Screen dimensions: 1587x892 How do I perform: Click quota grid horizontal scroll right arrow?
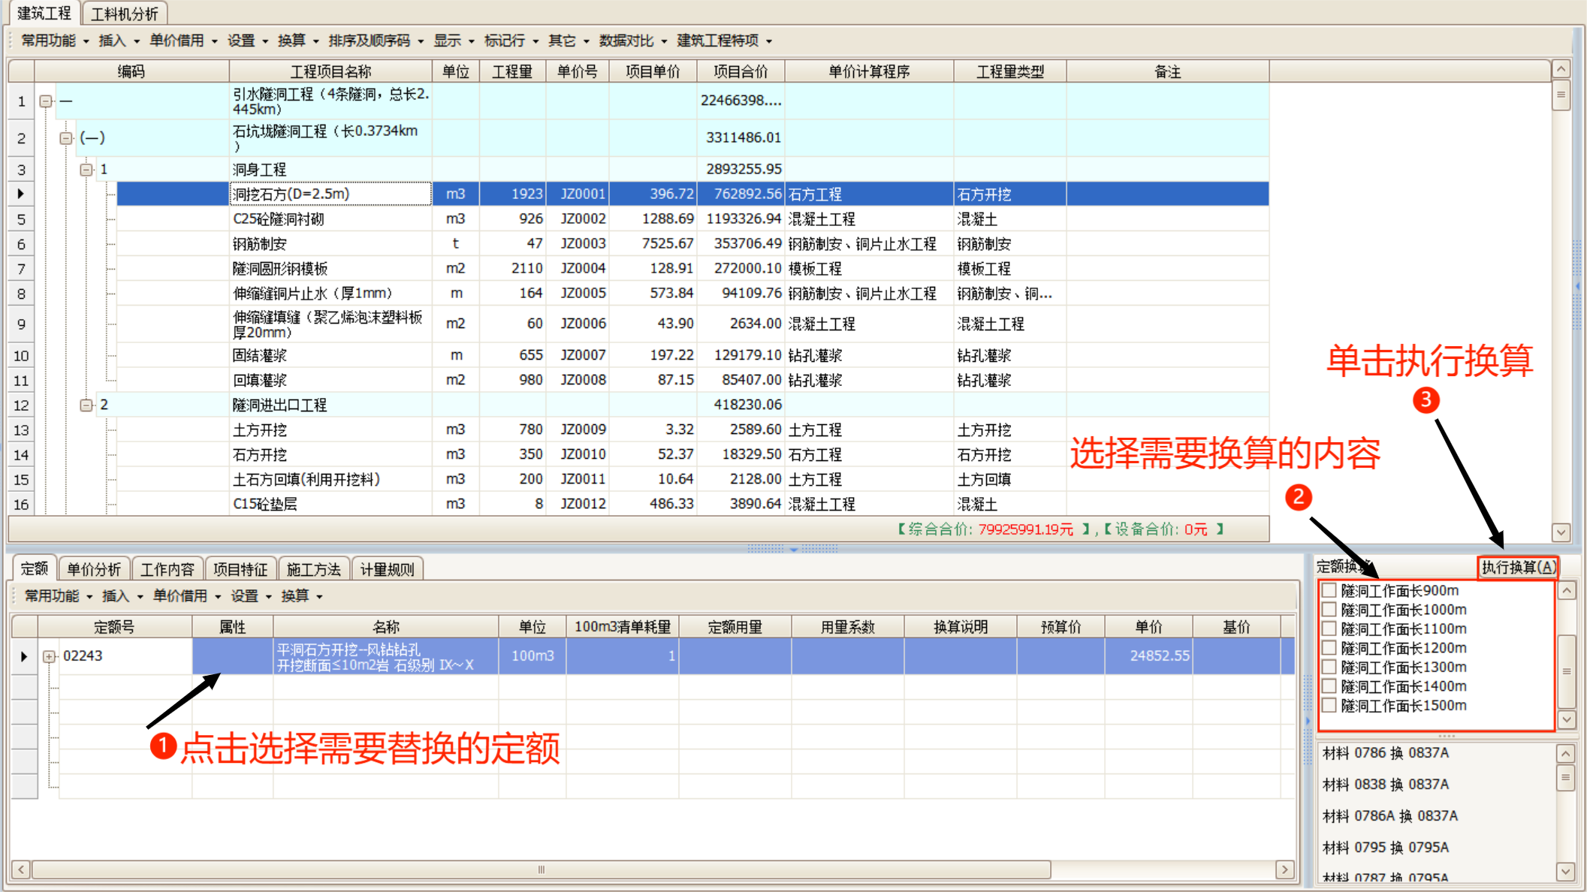tap(1285, 869)
